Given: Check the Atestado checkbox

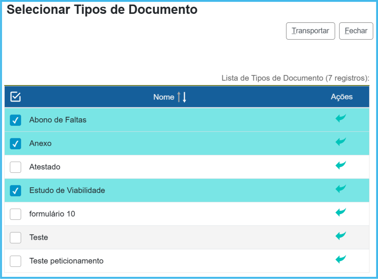Looking at the screenshot, I should [x=15, y=167].
